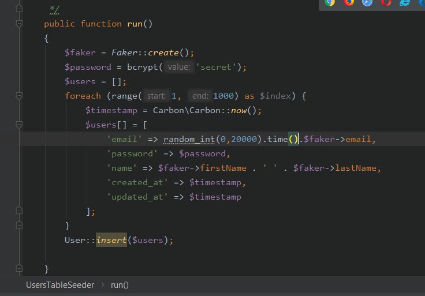The width and height of the screenshot is (425, 296).
Task: Click '$users' in the empty array assignment
Action: click(80, 81)
